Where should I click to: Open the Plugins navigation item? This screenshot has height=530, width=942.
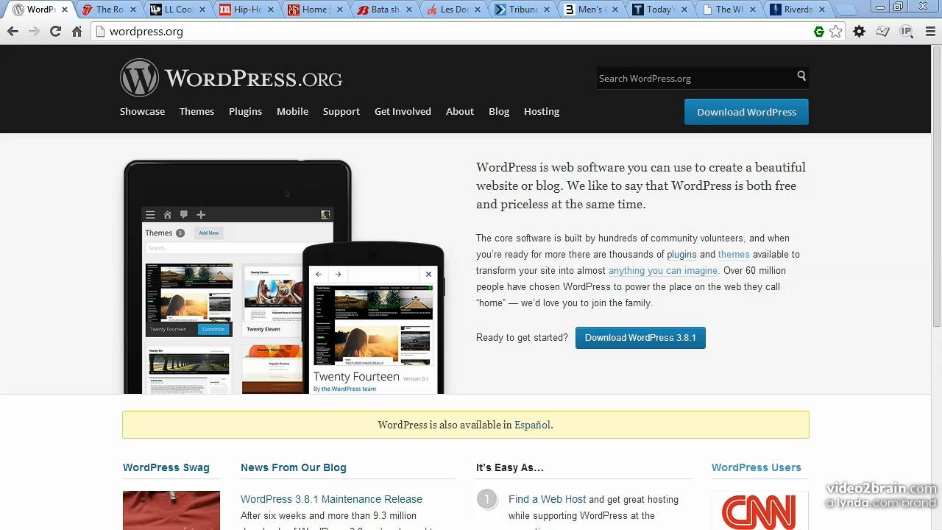coord(245,111)
